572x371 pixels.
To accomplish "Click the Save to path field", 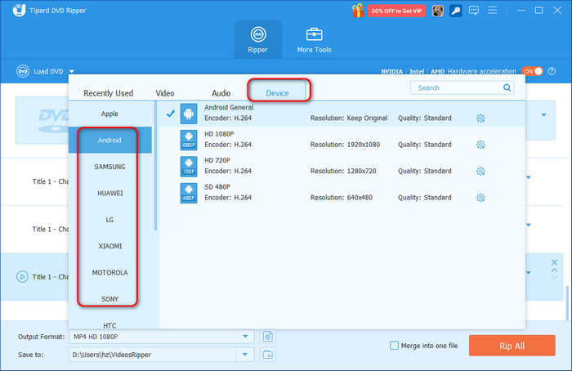I will point(153,355).
